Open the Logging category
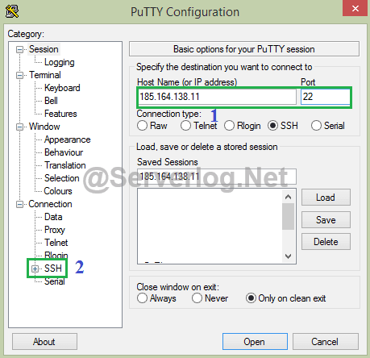The width and height of the screenshot is (370, 358). pos(60,62)
